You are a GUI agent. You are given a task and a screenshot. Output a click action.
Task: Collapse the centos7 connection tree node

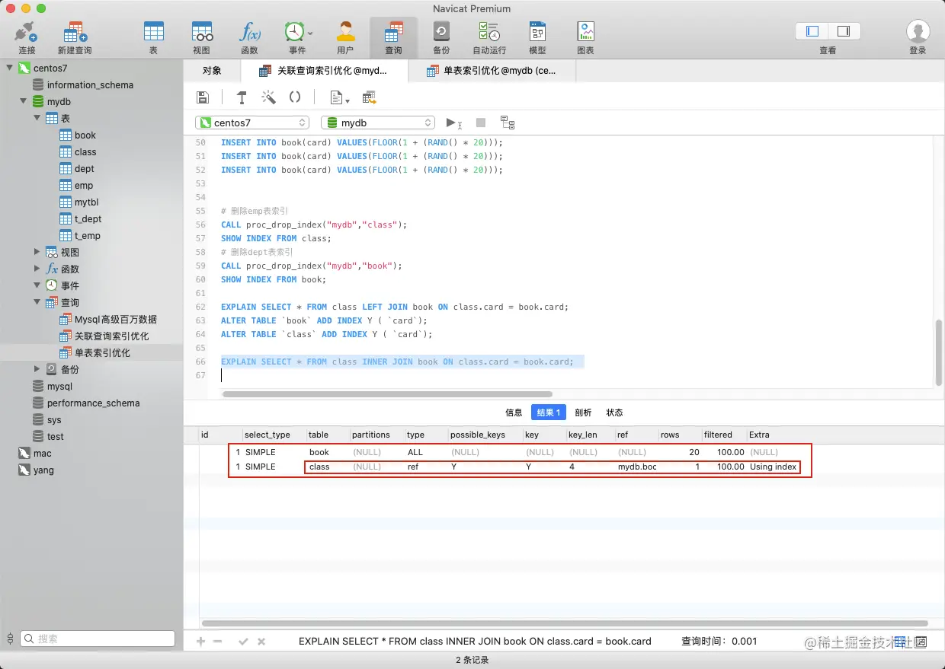pyautogui.click(x=10, y=68)
